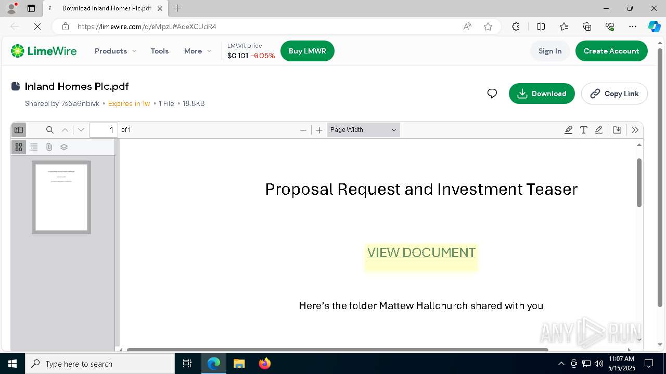Zoom in with the plus icon
The height and width of the screenshot is (374, 666).
click(x=319, y=130)
